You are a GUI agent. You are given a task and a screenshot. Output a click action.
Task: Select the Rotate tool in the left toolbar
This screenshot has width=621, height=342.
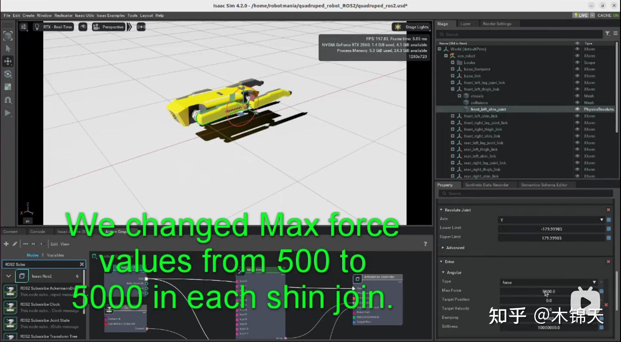(x=8, y=74)
